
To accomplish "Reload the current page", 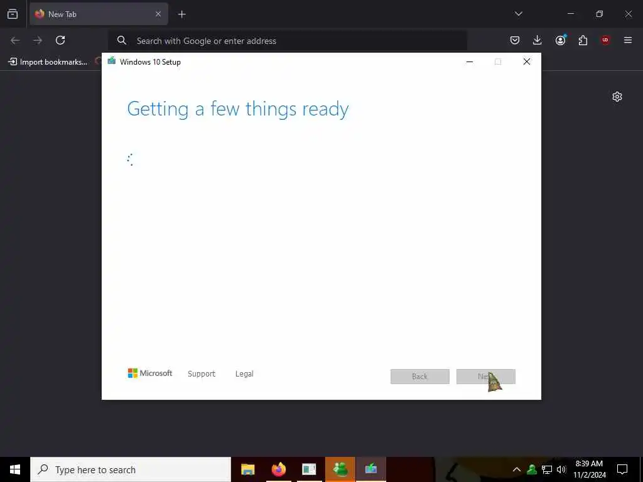I will point(60,40).
